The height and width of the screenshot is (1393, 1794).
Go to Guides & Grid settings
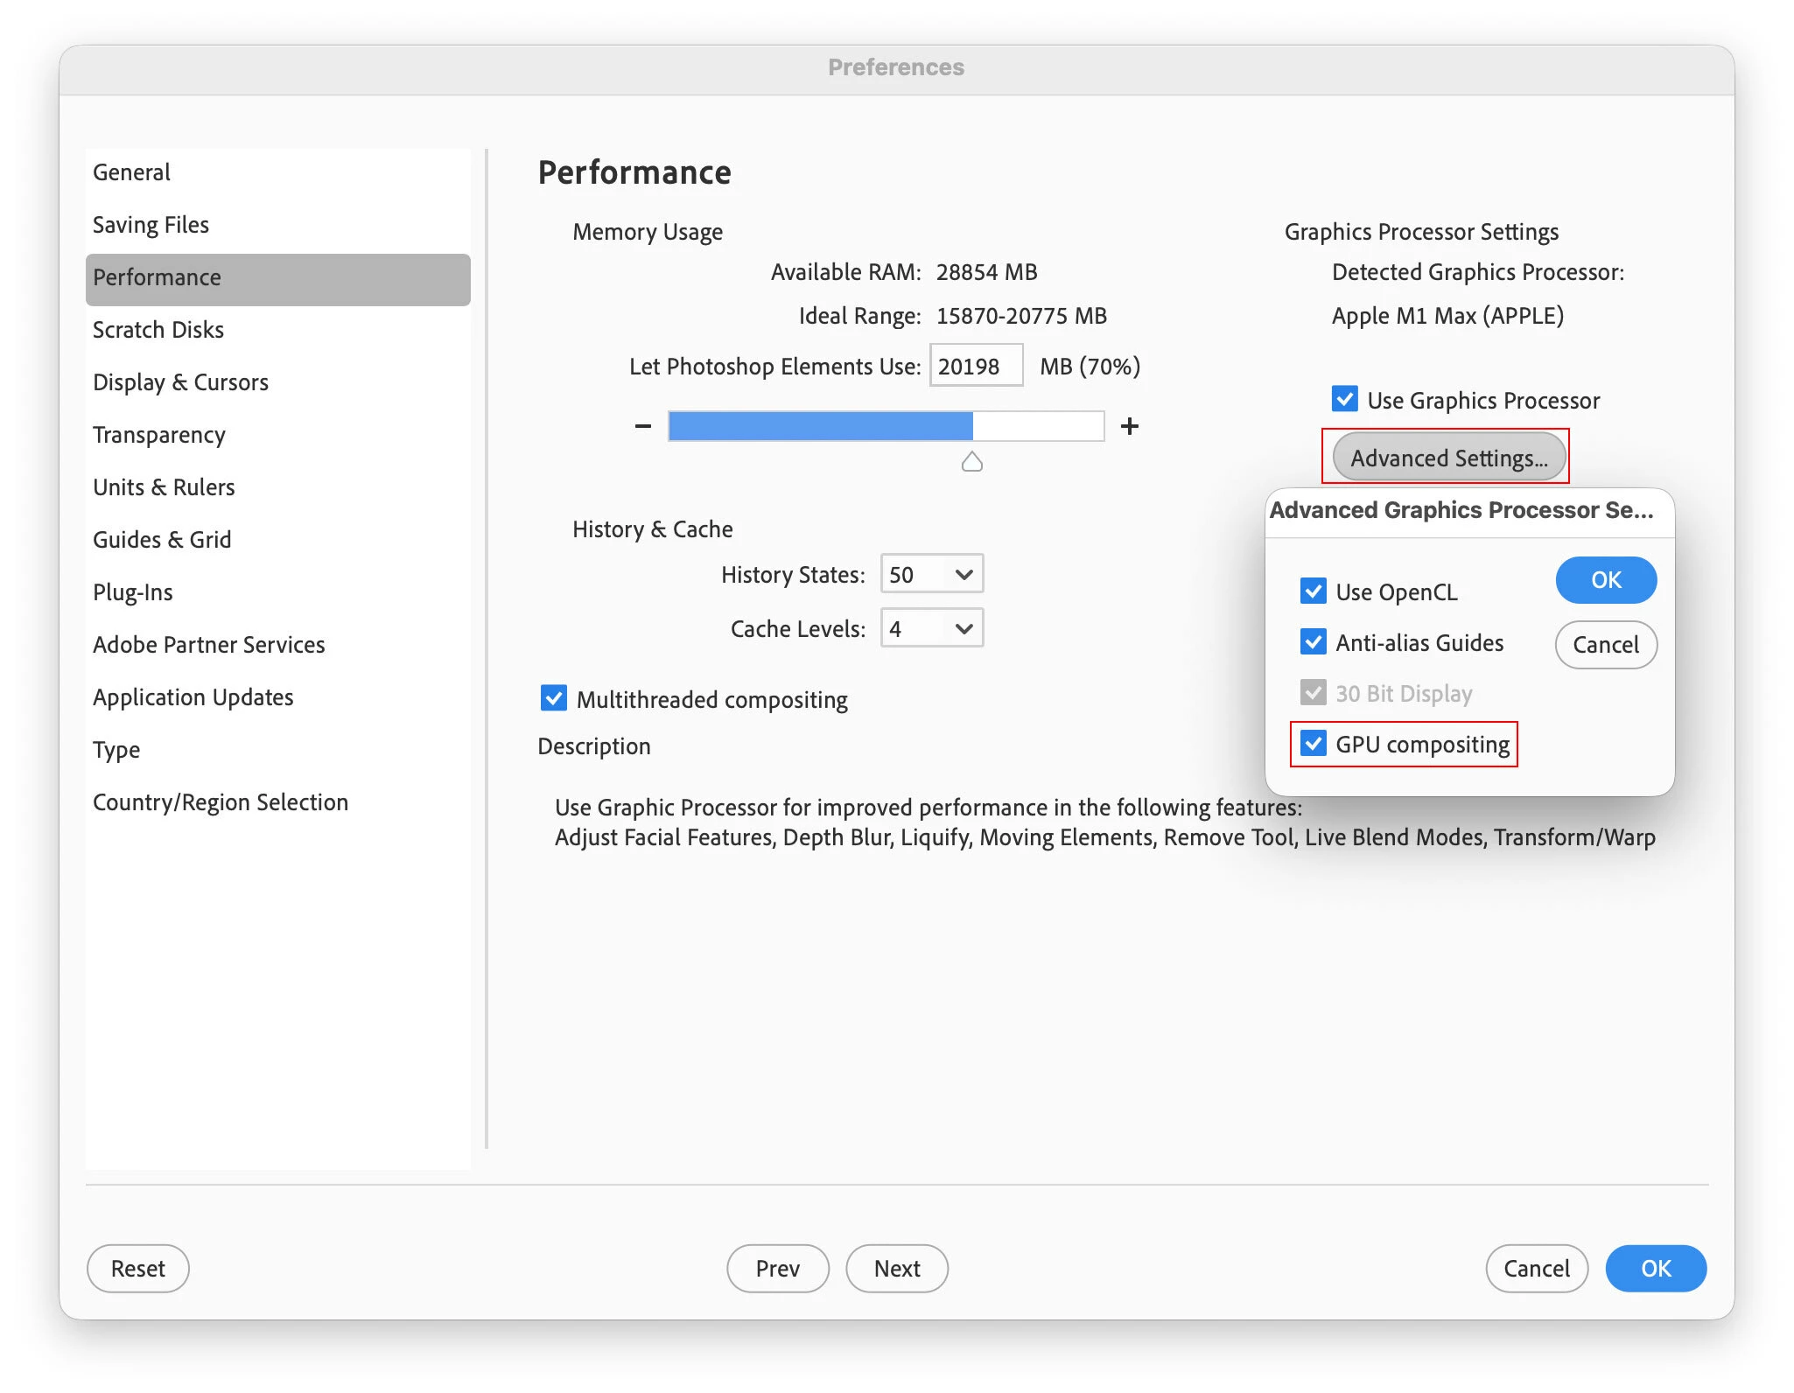point(162,540)
